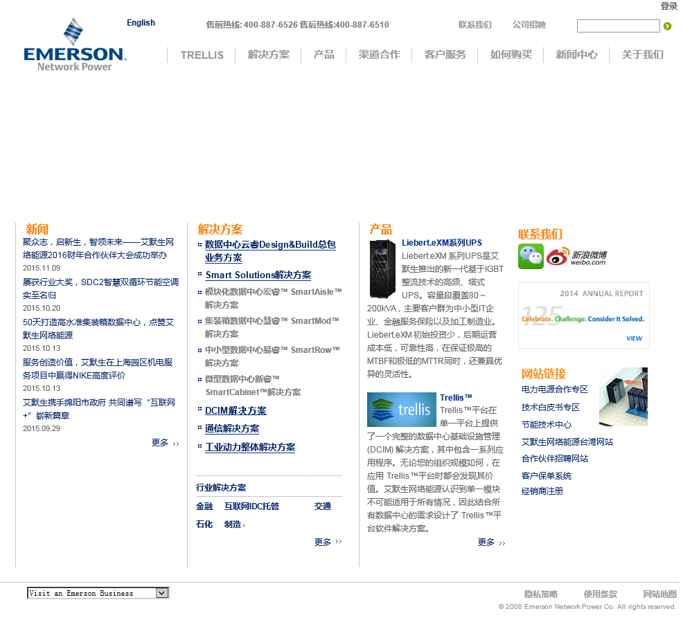Open news about SDC2智慧双循环节能空调
The width and height of the screenshot is (683, 620).
point(100,289)
